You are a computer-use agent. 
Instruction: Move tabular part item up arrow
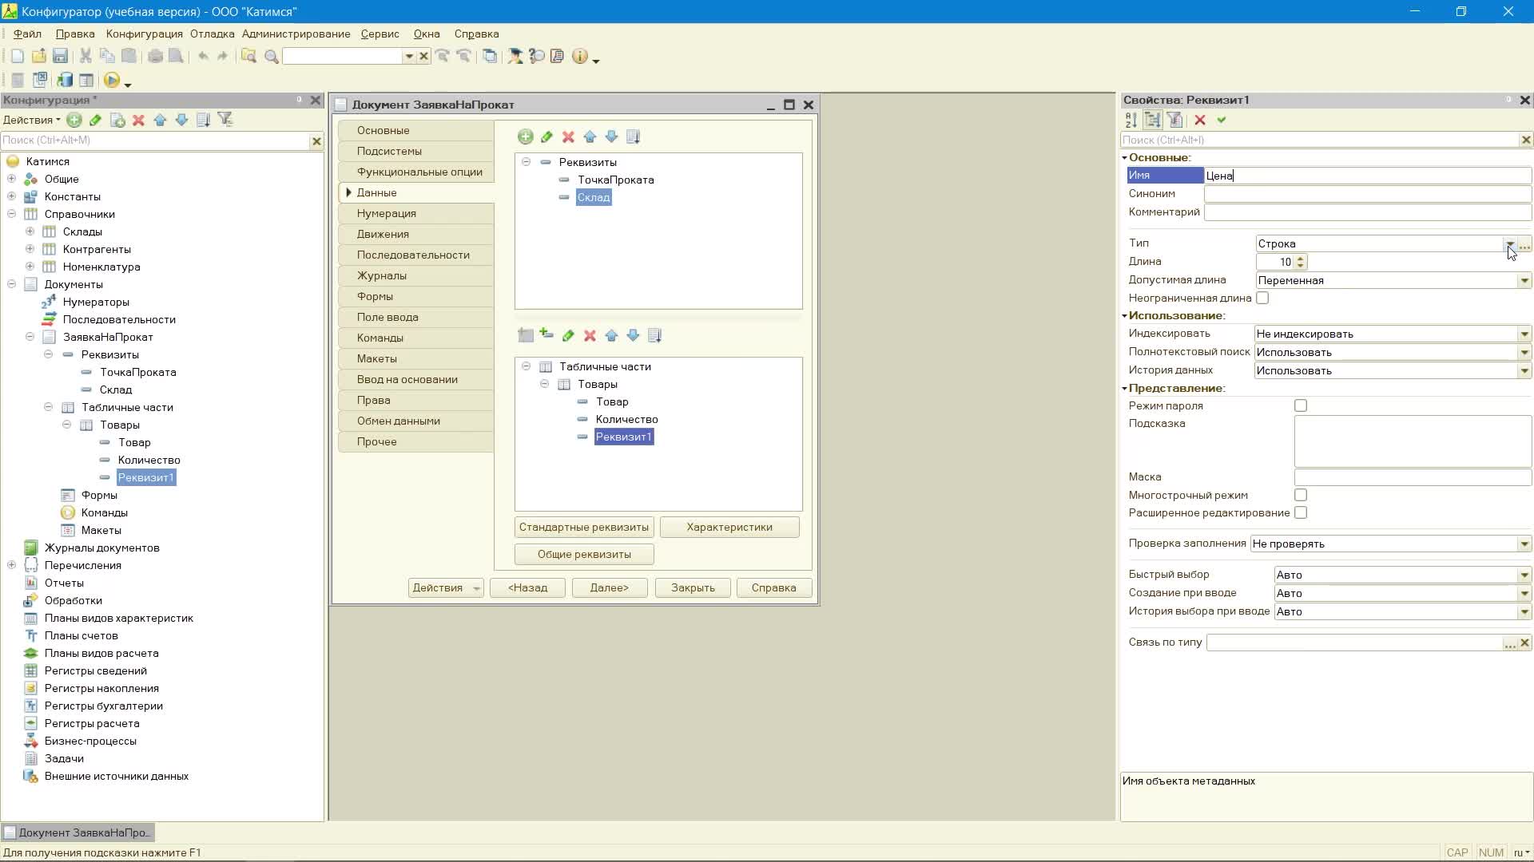pos(611,335)
